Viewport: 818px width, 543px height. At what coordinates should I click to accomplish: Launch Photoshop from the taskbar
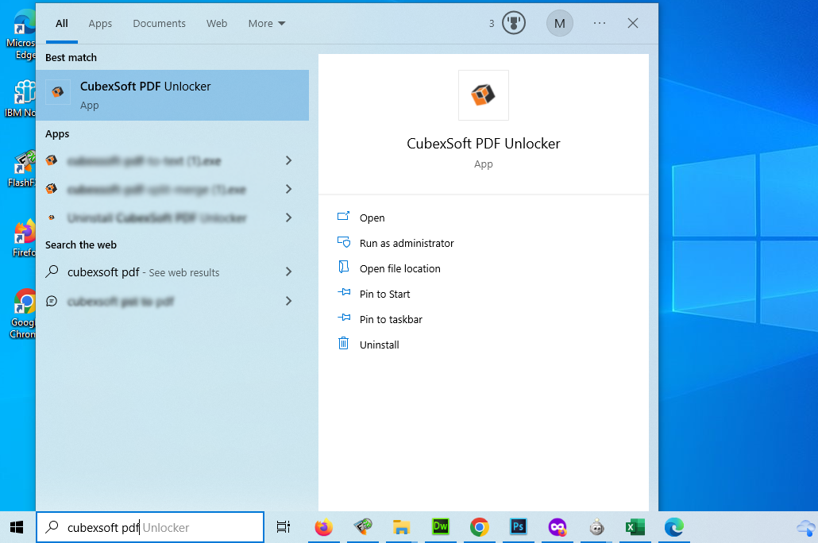[518, 527]
